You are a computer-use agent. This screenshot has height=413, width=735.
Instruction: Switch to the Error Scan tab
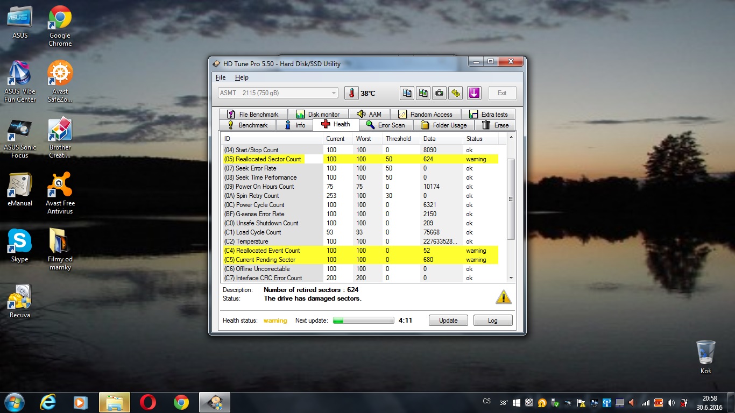tap(385, 125)
